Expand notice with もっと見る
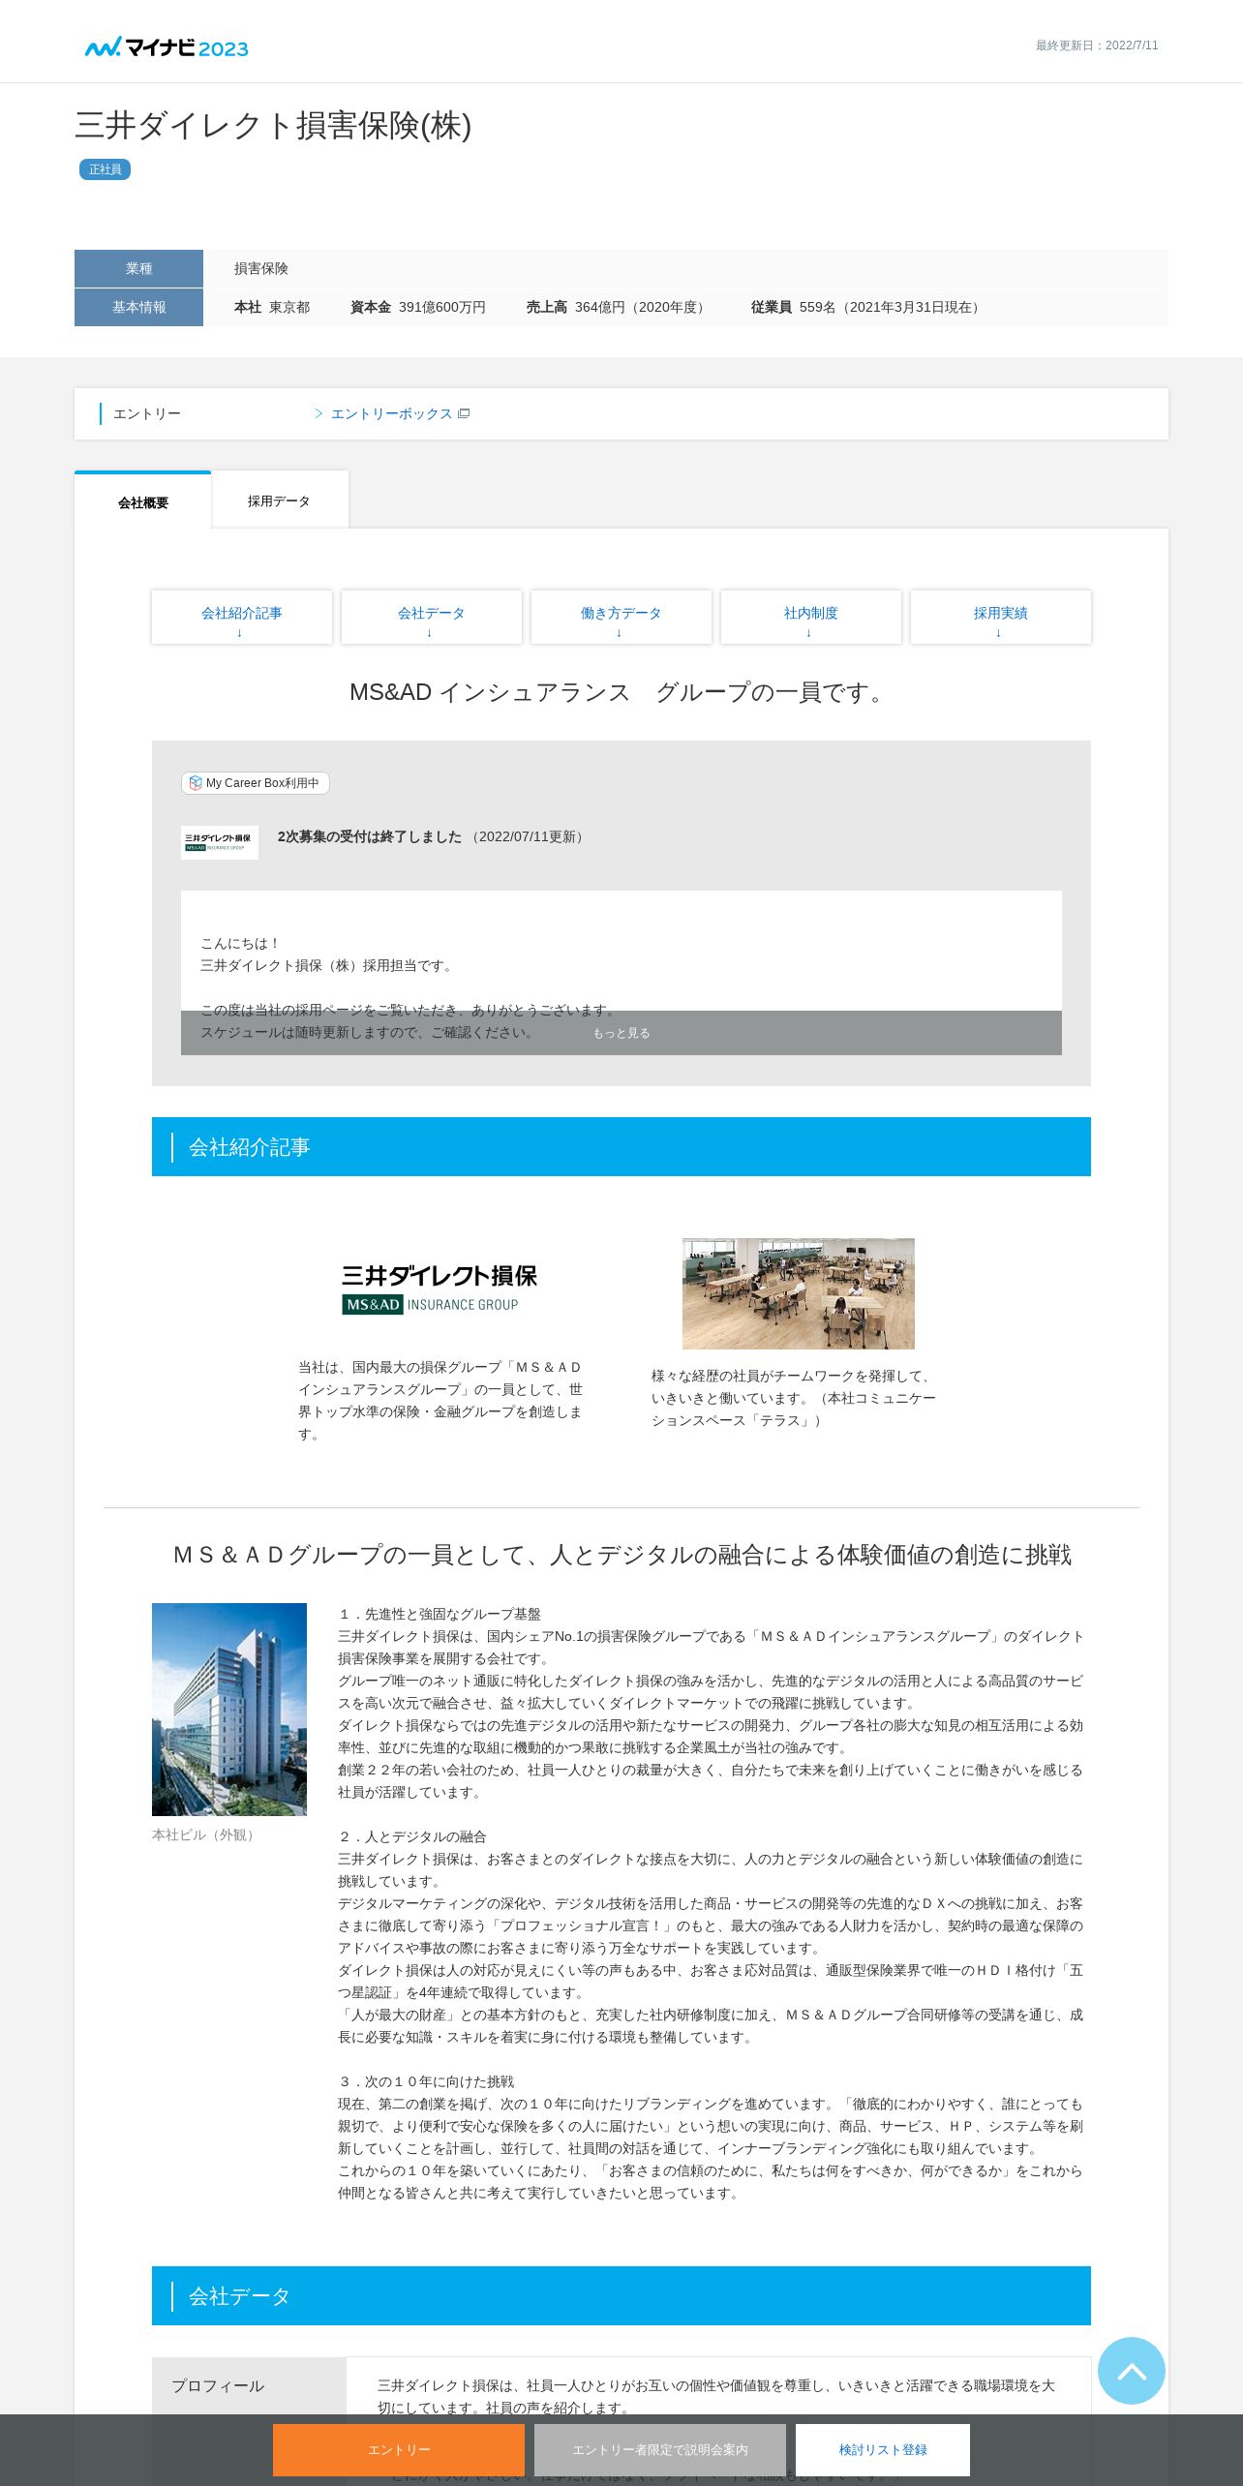 [621, 1033]
